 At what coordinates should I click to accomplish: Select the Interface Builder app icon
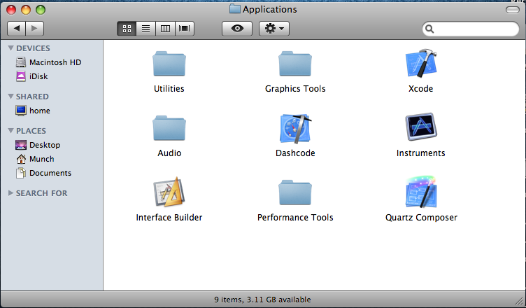[x=169, y=192]
